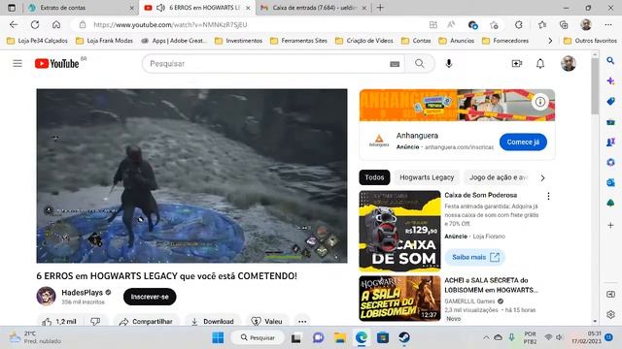The image size is (622, 349).
Task: Go back in Edge browser
Action: 14,24
